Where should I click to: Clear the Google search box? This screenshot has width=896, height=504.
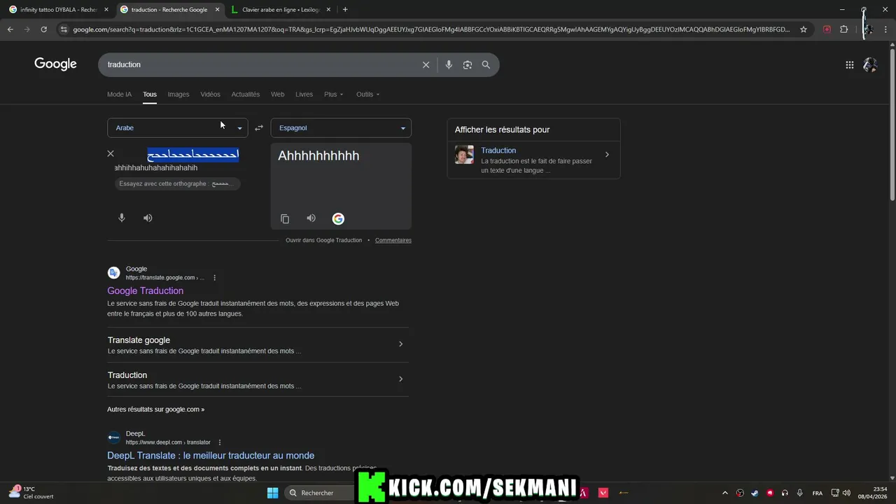tap(426, 64)
